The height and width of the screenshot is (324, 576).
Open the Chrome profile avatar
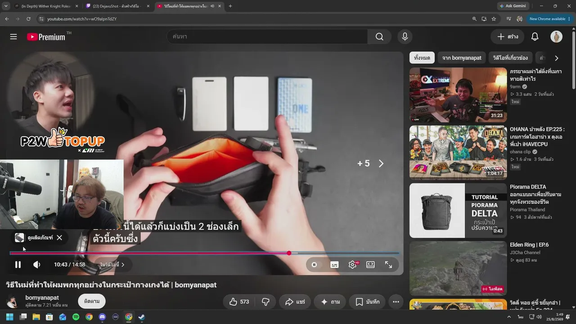(520, 19)
